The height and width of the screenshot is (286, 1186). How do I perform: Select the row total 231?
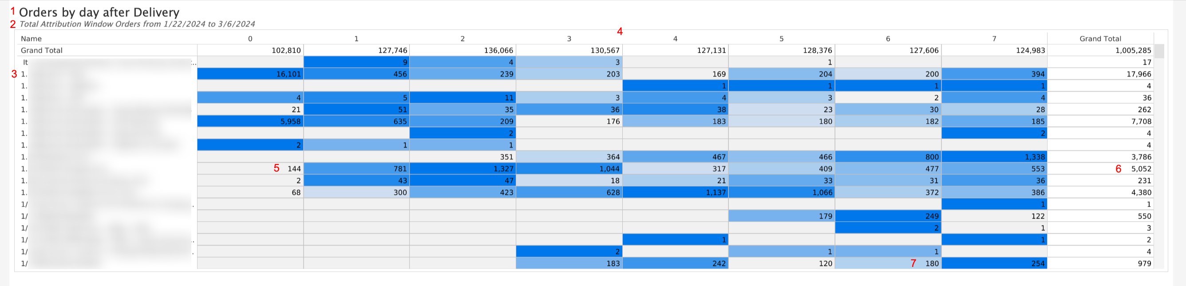tap(1100, 181)
